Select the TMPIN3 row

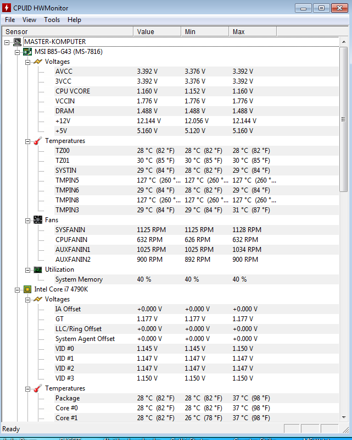click(197, 210)
